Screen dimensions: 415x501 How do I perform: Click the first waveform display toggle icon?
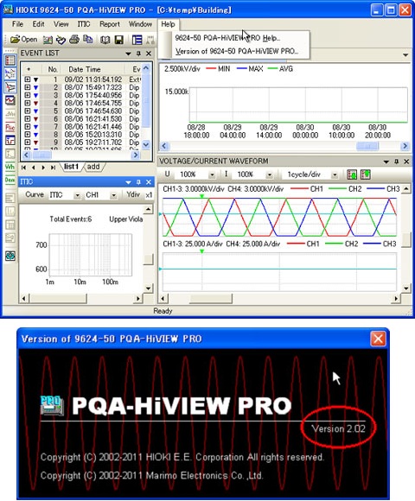(352, 174)
